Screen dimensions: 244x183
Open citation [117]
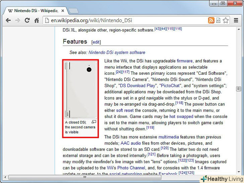(126, 72)
